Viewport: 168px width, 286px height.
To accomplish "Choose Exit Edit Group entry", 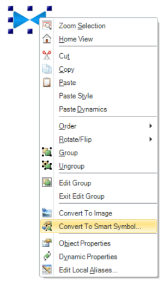I will 99,196.
